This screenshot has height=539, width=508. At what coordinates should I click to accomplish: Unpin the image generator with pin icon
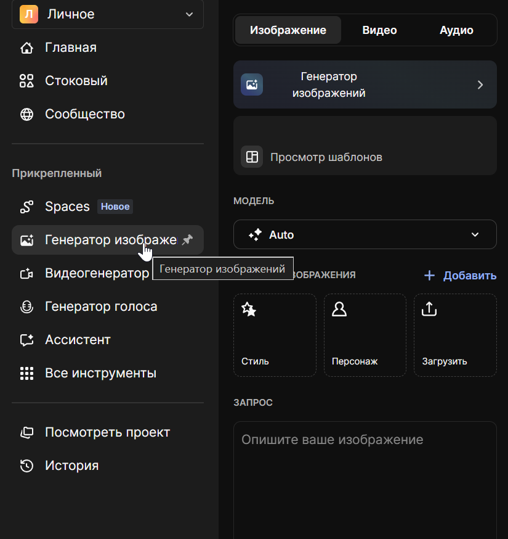[x=187, y=240]
